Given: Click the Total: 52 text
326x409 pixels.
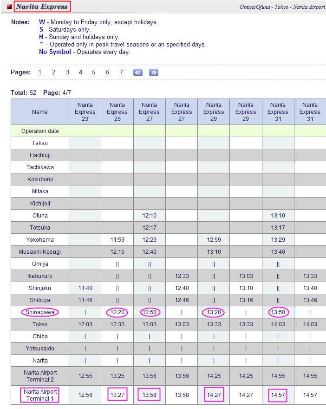Looking at the screenshot, I should [x=24, y=92].
